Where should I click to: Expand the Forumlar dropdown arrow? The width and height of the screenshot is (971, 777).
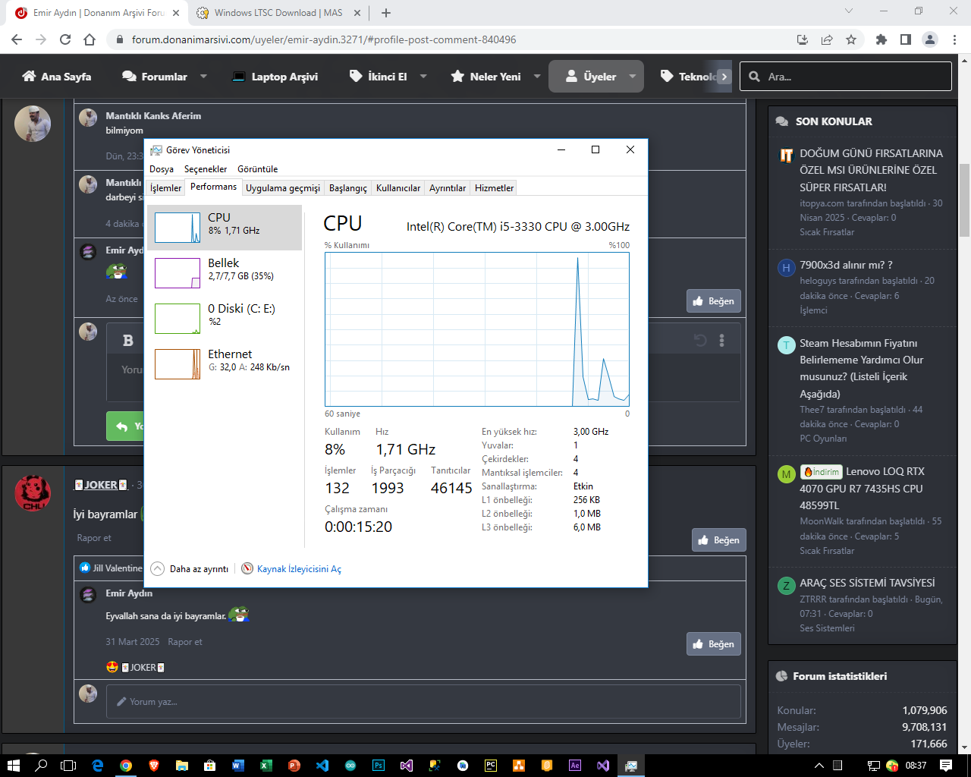(203, 77)
